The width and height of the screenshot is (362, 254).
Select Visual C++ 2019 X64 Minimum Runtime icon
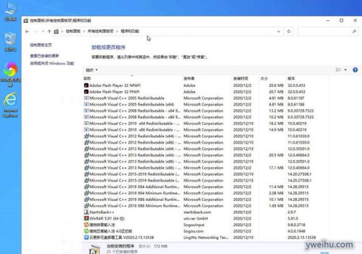click(87, 193)
